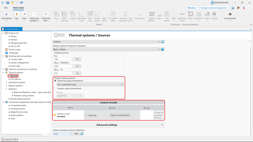Screen dimensions: 253x142
Task: Switch to the General data tab
Action: pos(12,29)
